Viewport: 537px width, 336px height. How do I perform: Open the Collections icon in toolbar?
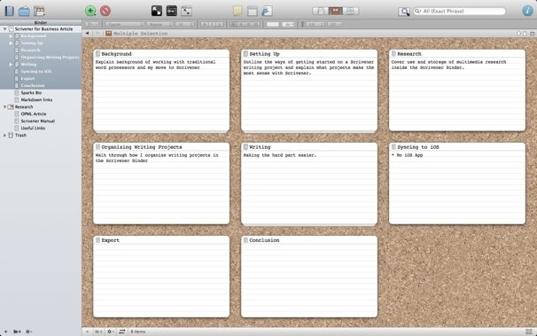tap(24, 11)
